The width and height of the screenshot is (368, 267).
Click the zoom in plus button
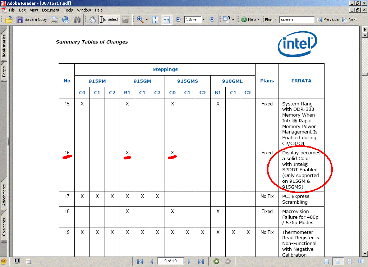212,19
